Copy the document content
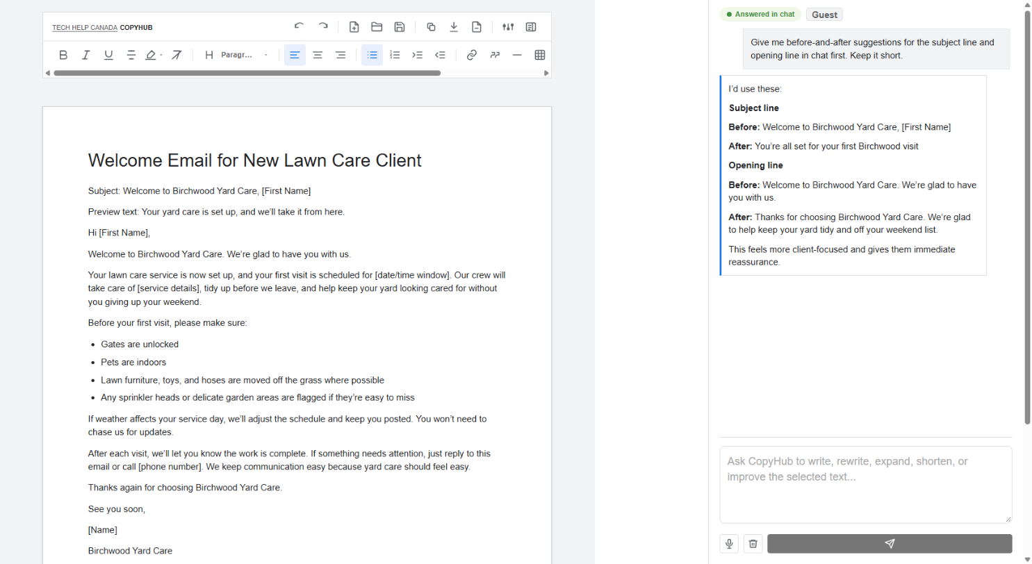This screenshot has width=1032, height=564. 431,27
